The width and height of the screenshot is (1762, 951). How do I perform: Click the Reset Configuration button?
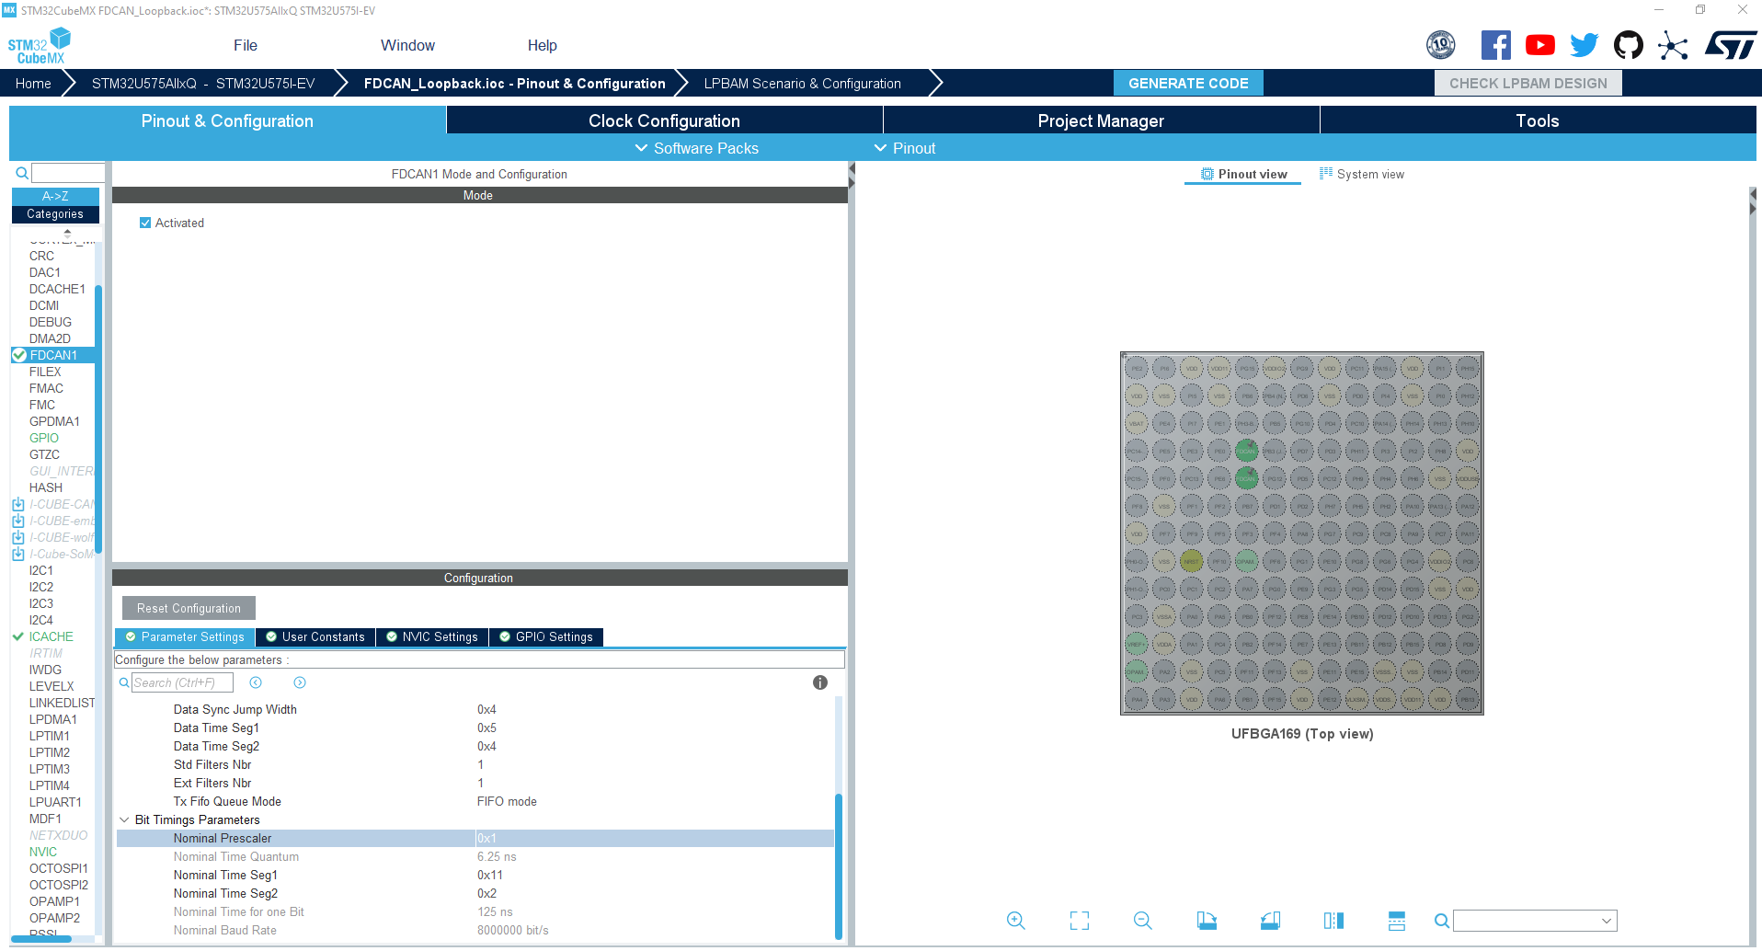click(x=188, y=608)
